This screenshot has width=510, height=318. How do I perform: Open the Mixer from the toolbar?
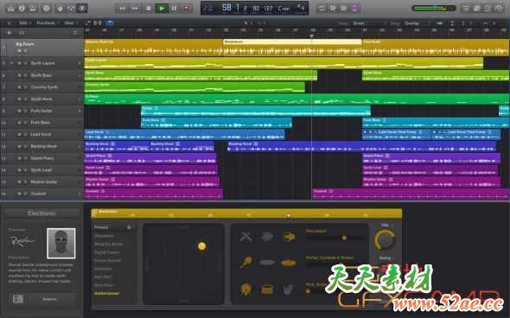(71, 9)
